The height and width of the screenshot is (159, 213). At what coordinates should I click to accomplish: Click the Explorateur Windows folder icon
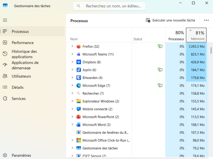click(78, 101)
